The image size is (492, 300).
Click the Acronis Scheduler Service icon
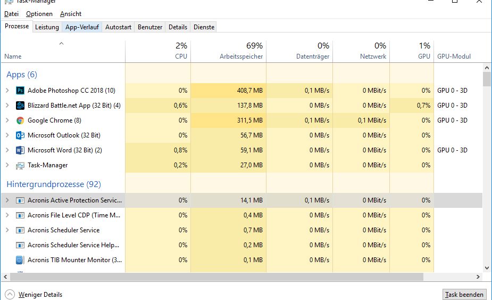pos(20,230)
